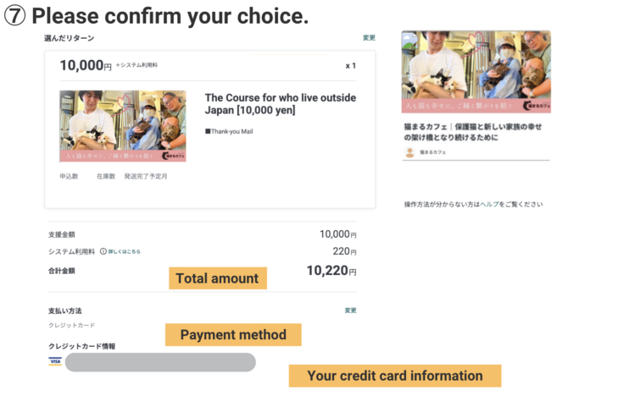Open the ヘルプ help link
Image resolution: width=624 pixels, height=412 pixels.
click(x=489, y=205)
